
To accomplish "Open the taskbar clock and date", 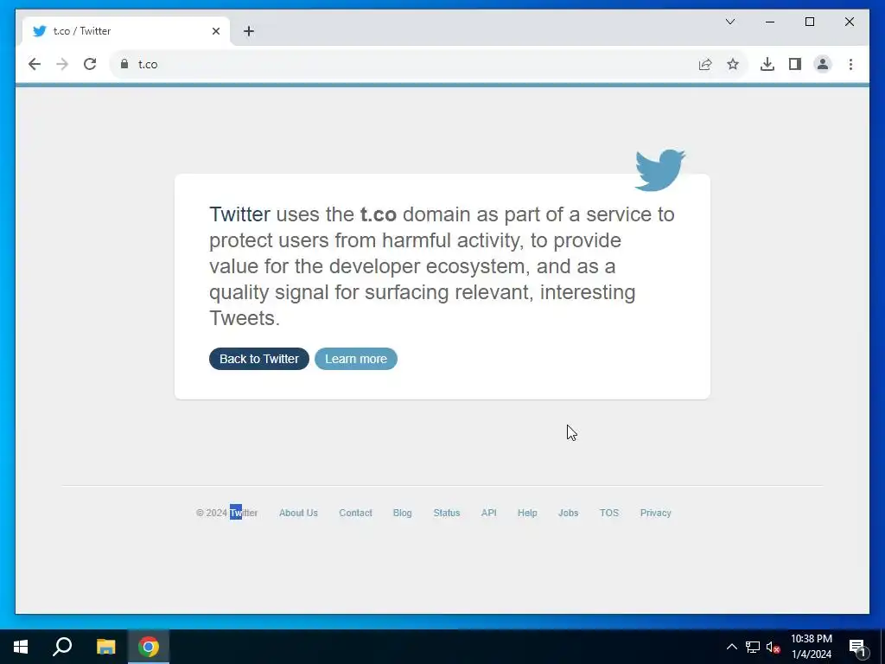I will [812, 647].
